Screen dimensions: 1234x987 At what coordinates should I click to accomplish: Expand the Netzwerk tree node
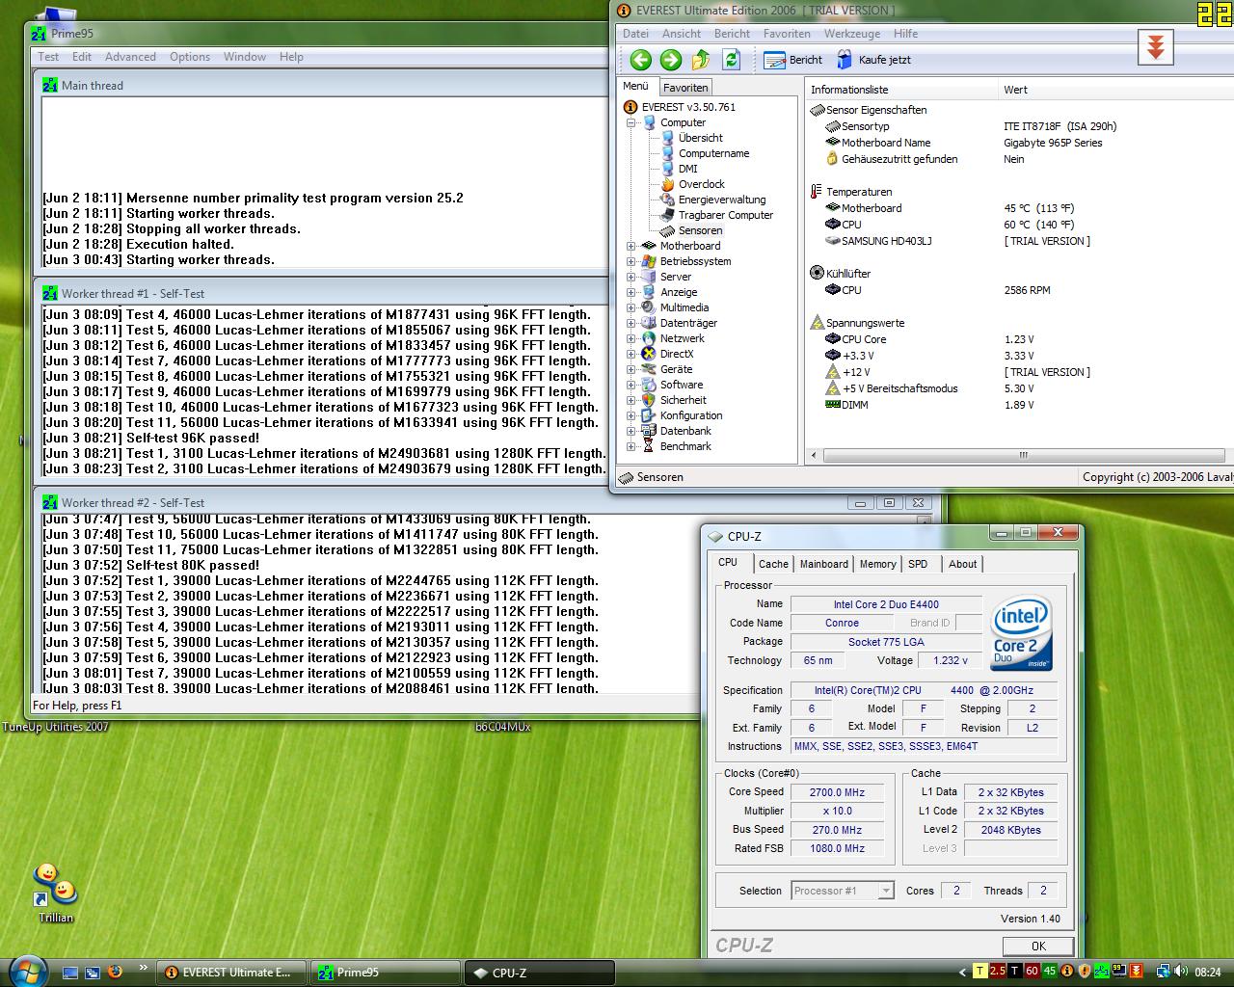pyautogui.click(x=631, y=338)
